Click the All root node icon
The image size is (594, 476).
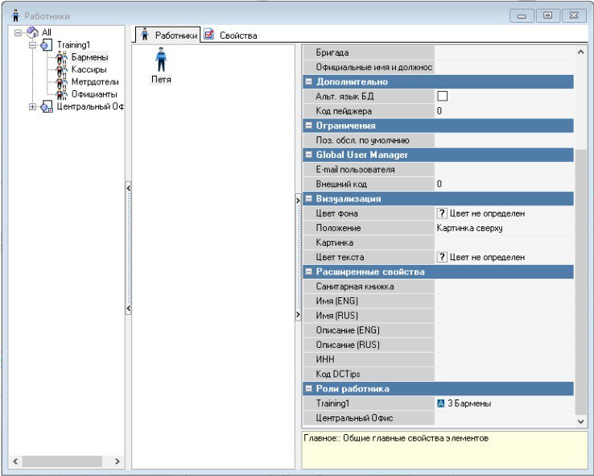tap(32, 32)
